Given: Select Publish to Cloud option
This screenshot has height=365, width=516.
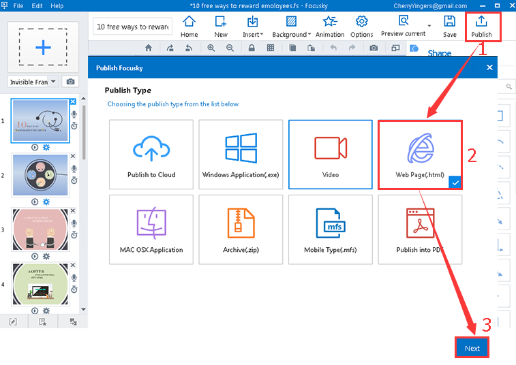Looking at the screenshot, I should [x=151, y=154].
